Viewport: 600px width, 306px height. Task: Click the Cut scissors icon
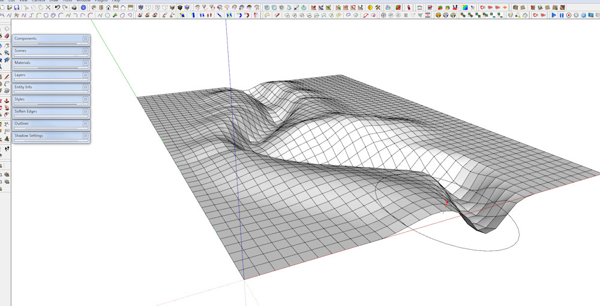(26, 7)
